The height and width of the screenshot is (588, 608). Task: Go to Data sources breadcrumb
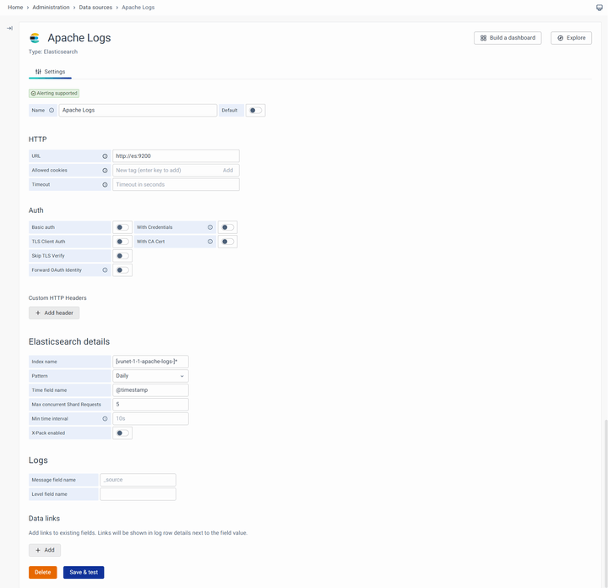click(x=96, y=8)
